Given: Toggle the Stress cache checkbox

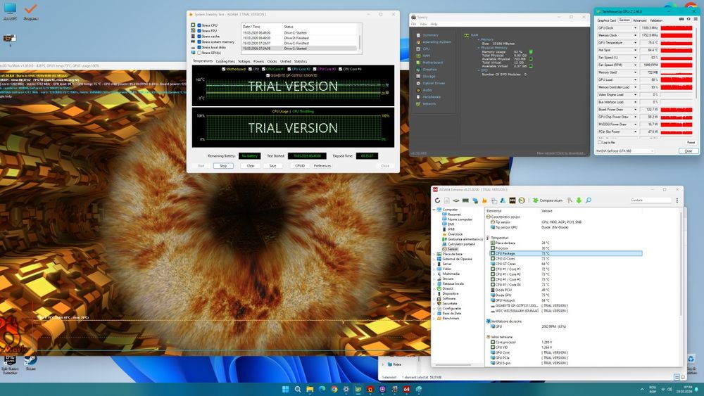Looking at the screenshot, I should (x=199, y=37).
